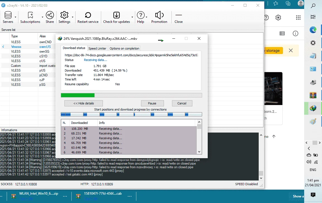
Task: Open the browser profile avatar
Action: click(301, 3)
